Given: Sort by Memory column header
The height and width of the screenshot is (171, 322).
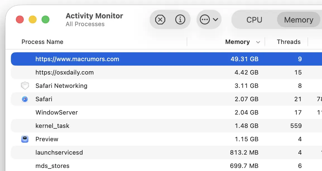Looking at the screenshot, I should (x=237, y=42).
